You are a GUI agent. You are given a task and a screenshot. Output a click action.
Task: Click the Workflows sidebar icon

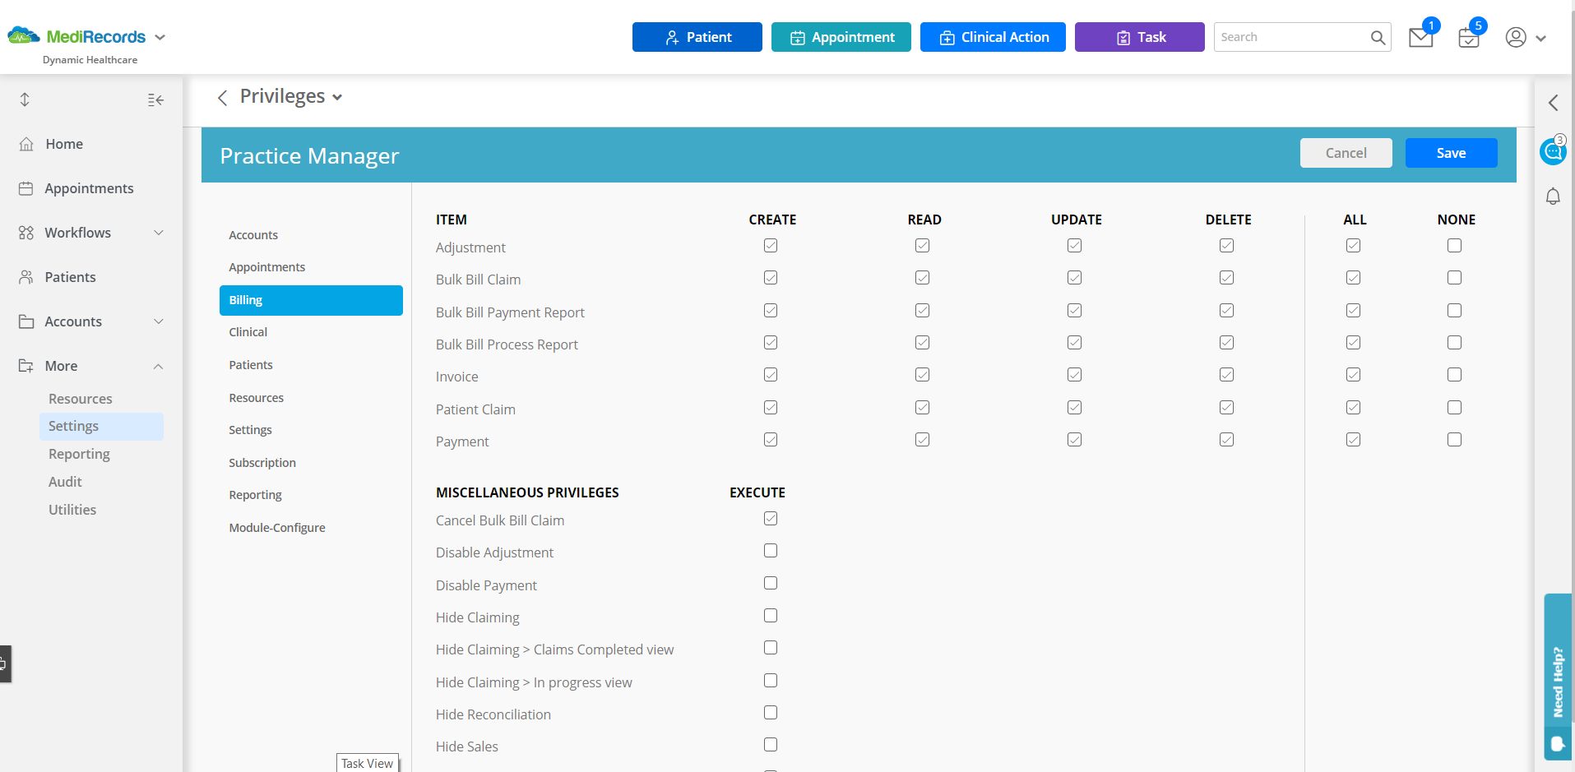coord(26,233)
